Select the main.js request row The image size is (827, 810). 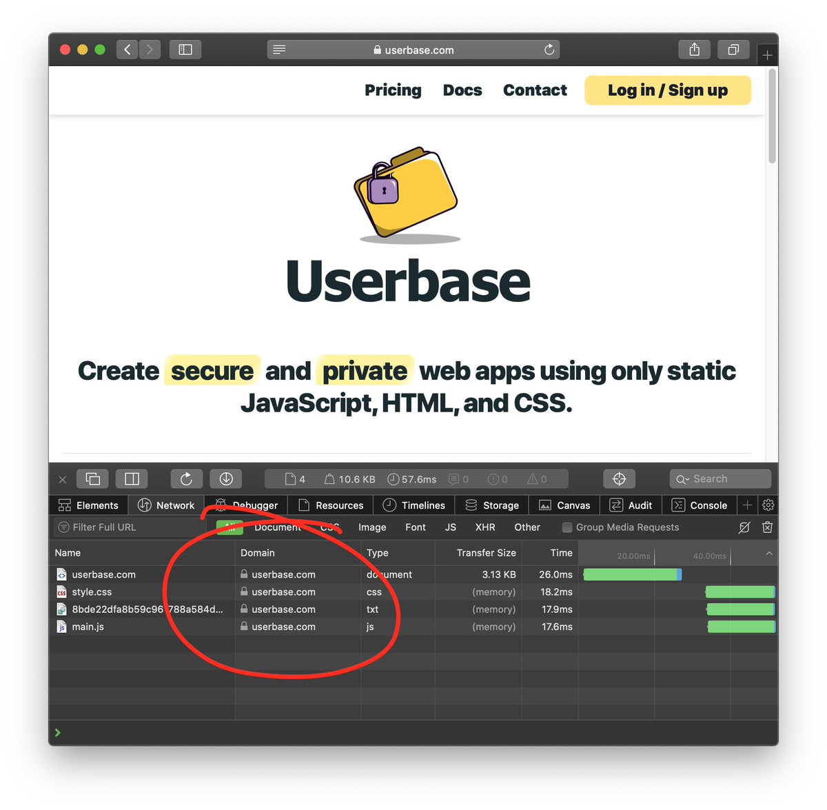[413, 627]
